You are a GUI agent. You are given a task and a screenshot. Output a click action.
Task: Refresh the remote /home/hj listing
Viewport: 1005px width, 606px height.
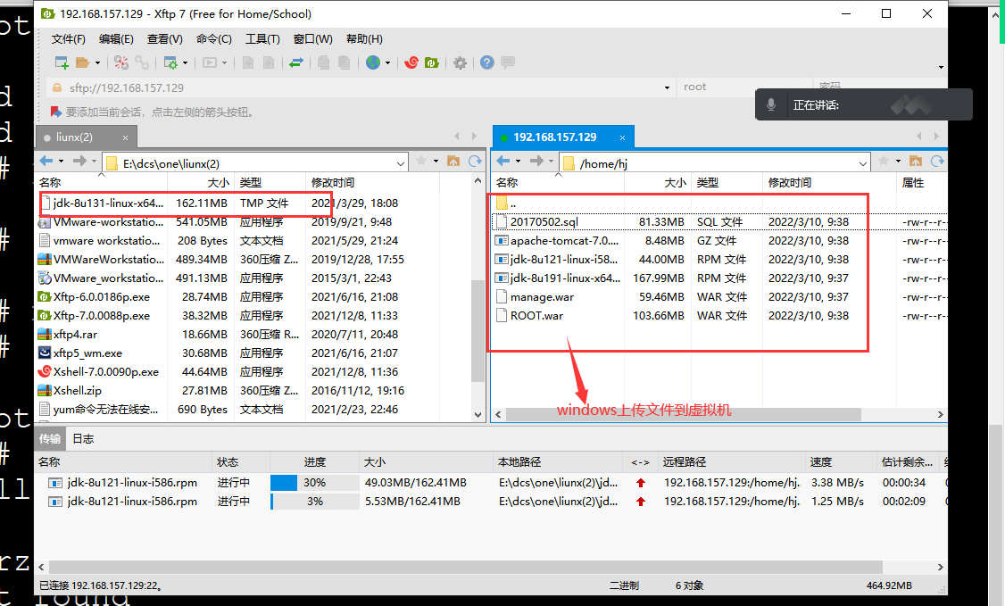coord(937,161)
